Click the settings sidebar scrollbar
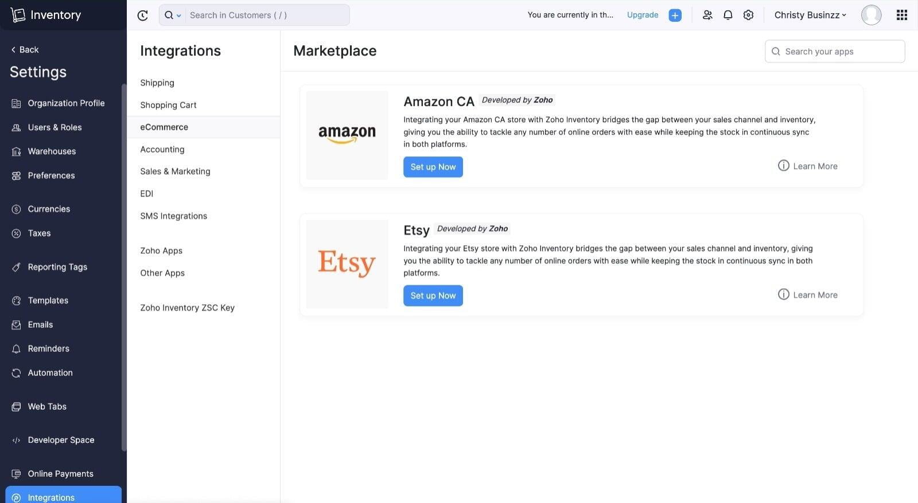The width and height of the screenshot is (918, 503). 124,268
